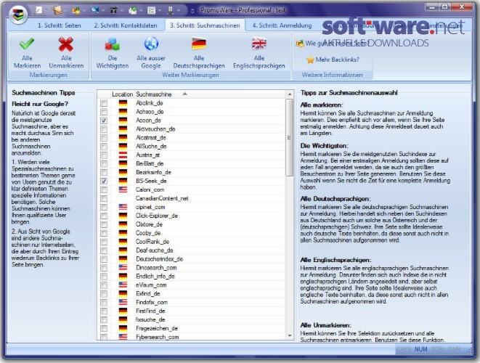The height and width of the screenshot is (363, 480).
Task: Click the list form icon in quick access toolbar
Action: (152, 11)
